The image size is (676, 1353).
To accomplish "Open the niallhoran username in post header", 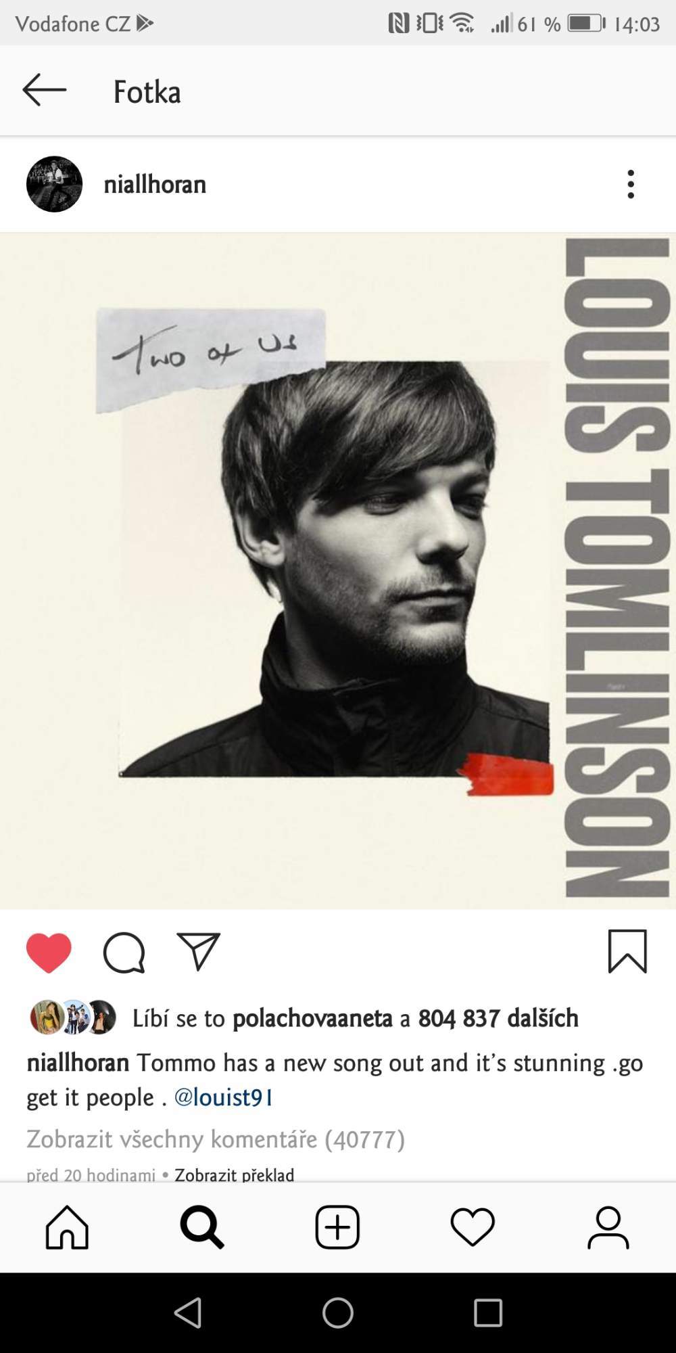I will [x=155, y=184].
